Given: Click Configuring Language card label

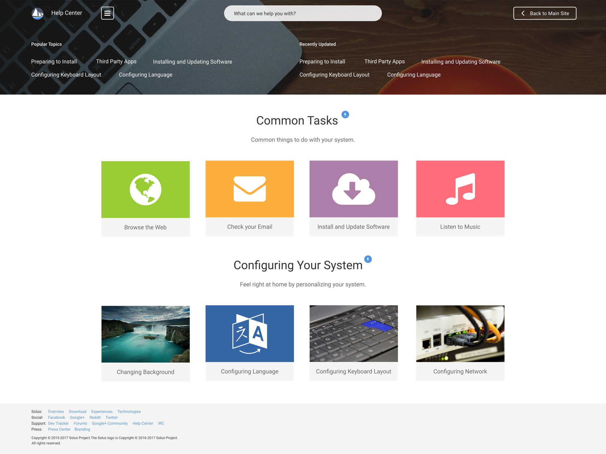Looking at the screenshot, I should (x=250, y=371).
